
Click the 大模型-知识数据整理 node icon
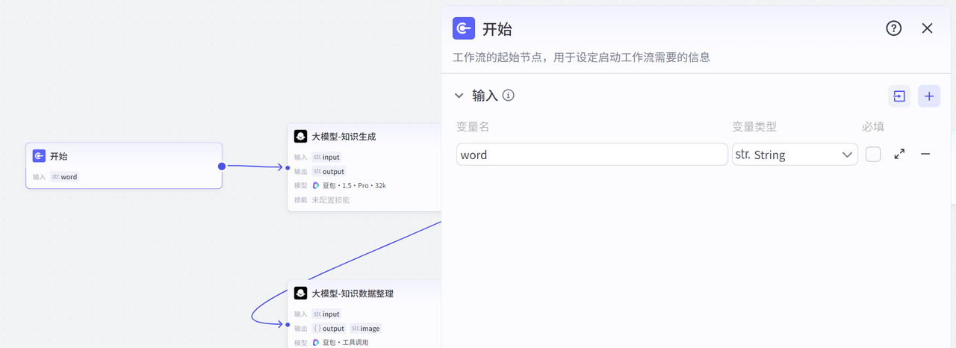pyautogui.click(x=300, y=293)
